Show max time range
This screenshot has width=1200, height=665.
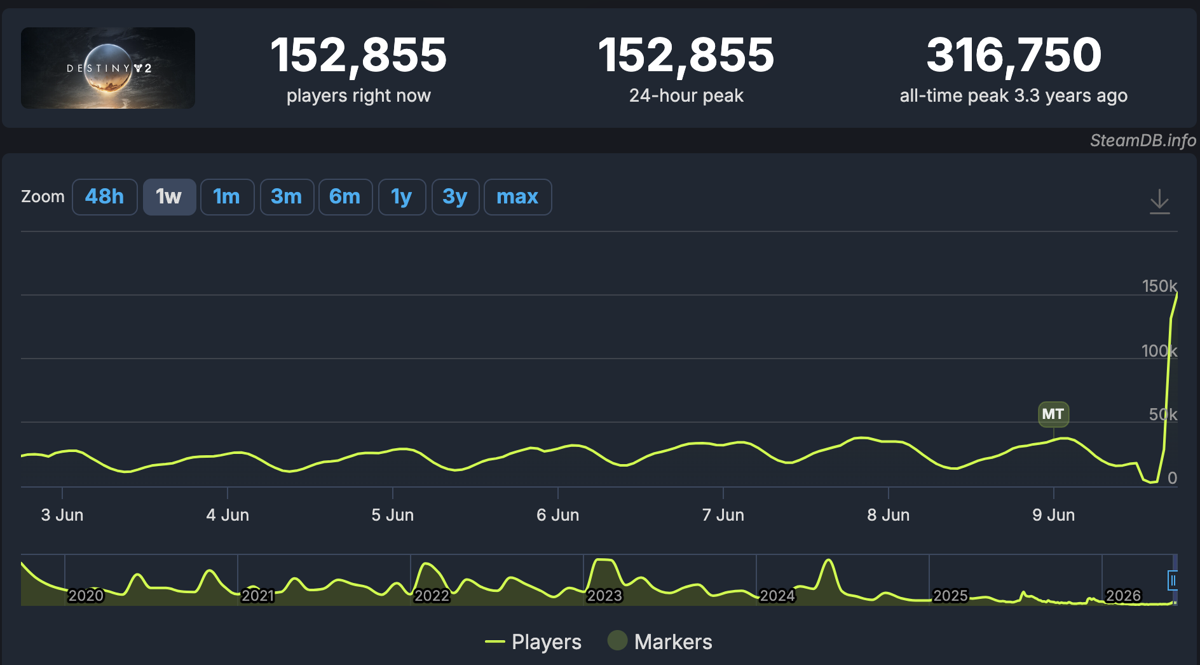click(x=517, y=197)
